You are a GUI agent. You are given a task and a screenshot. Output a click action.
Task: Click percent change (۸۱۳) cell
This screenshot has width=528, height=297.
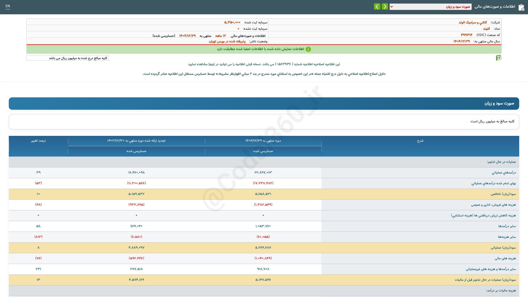38,237
